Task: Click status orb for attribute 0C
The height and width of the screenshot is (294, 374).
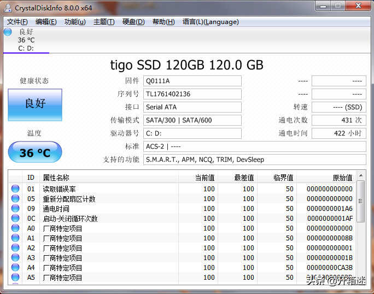Action: 15,218
